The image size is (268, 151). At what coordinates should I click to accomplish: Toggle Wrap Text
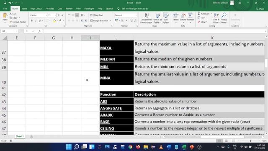click(97, 15)
